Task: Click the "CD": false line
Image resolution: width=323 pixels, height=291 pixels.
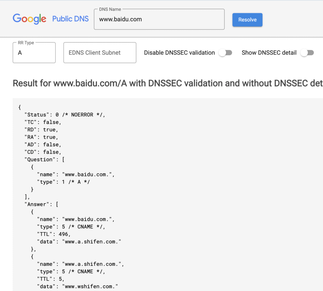Action: click(x=43, y=152)
